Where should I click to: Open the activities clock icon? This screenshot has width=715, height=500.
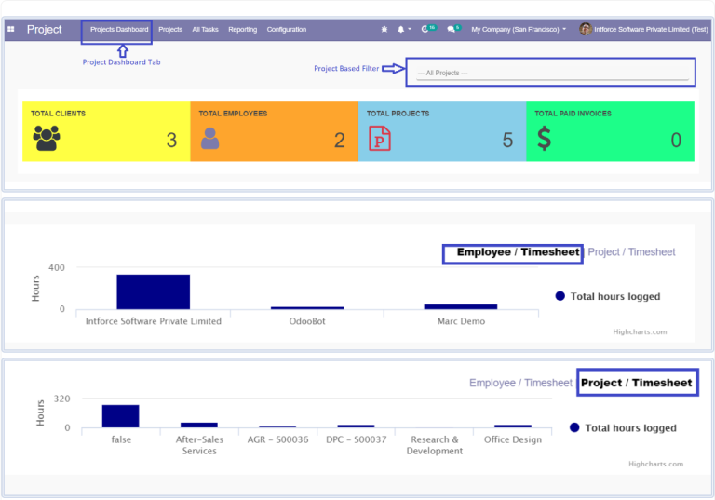click(425, 29)
